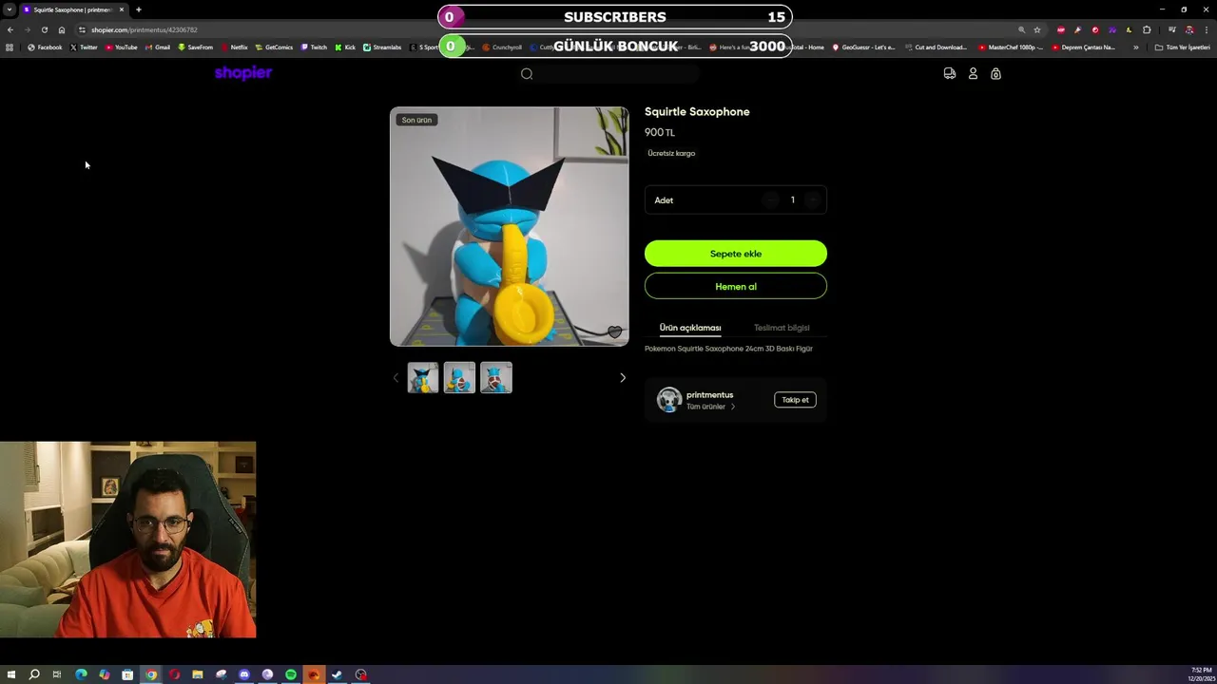
Task: Open the search magnifier on Shopier header
Action: coord(527,74)
